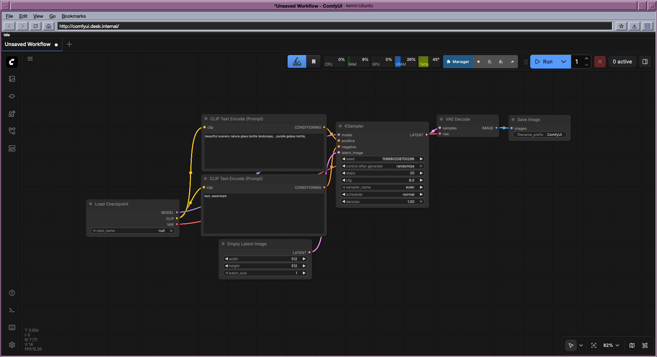The width and height of the screenshot is (657, 357).
Task: Click the share arrow icon beside Manager
Action: point(512,62)
